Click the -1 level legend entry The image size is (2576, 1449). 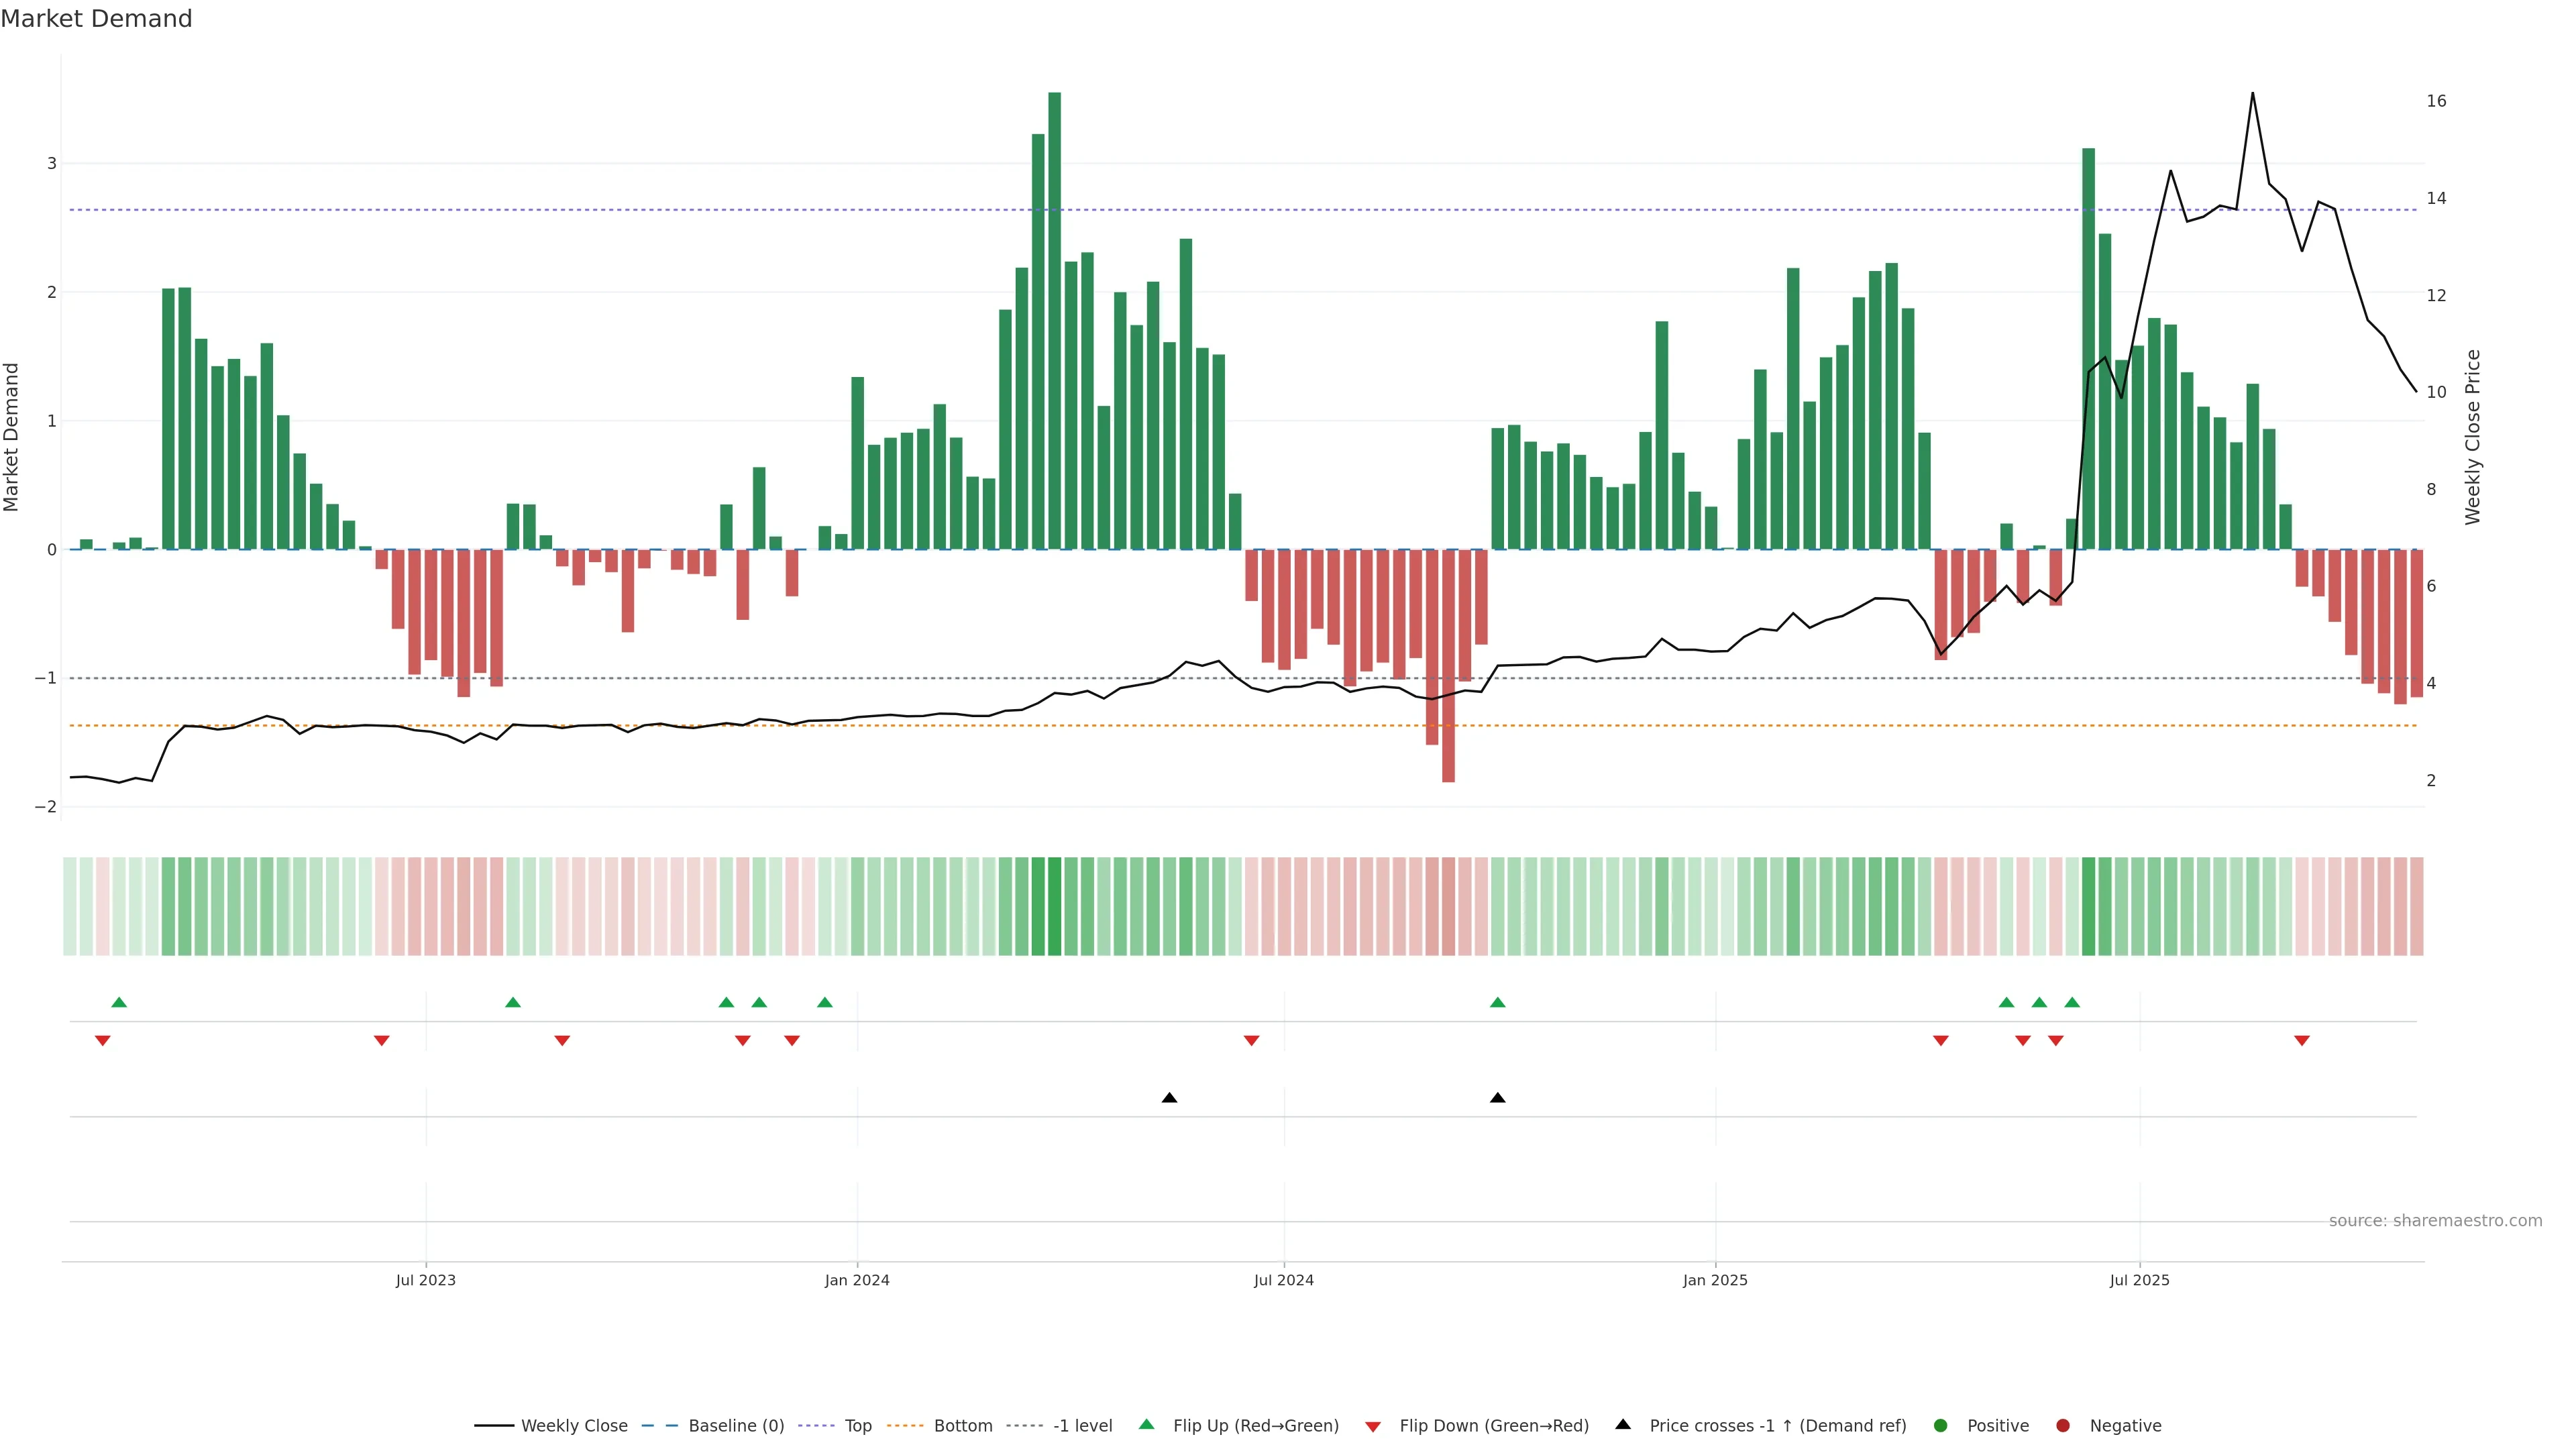[1082, 1426]
